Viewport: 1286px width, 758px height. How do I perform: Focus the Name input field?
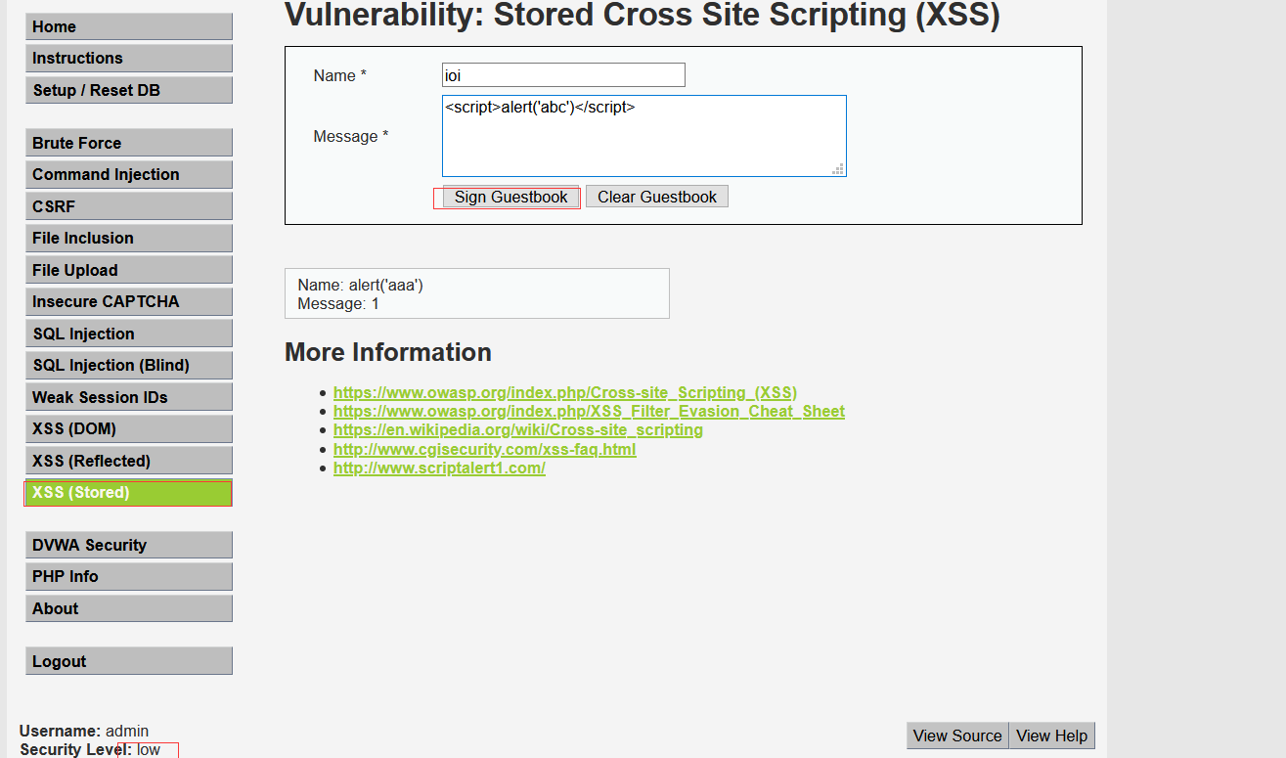(x=563, y=75)
